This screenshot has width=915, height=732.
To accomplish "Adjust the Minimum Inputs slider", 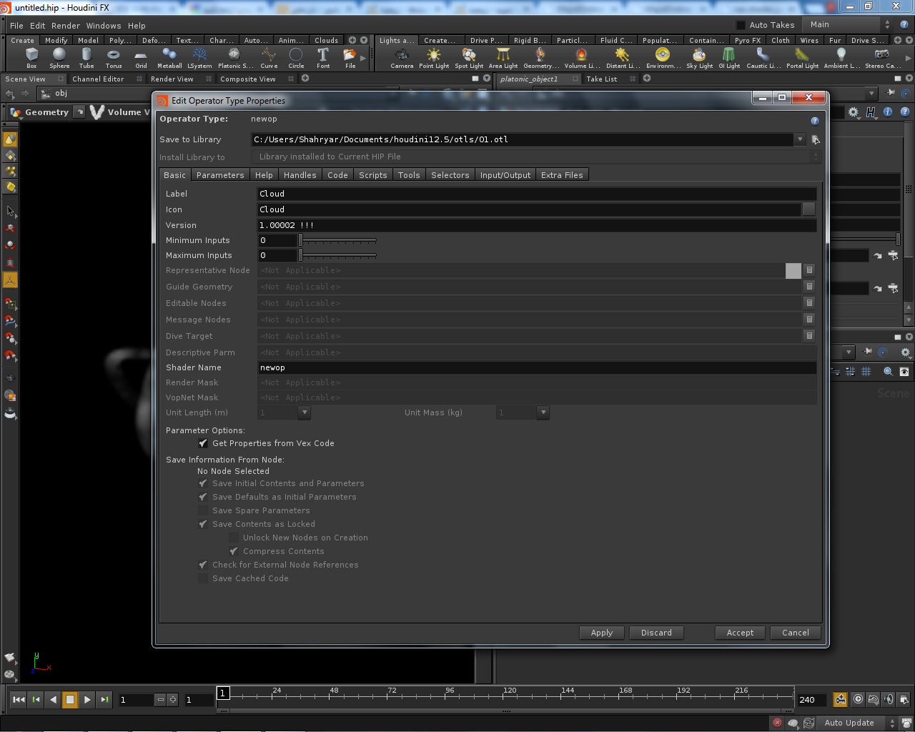I will [x=337, y=240].
